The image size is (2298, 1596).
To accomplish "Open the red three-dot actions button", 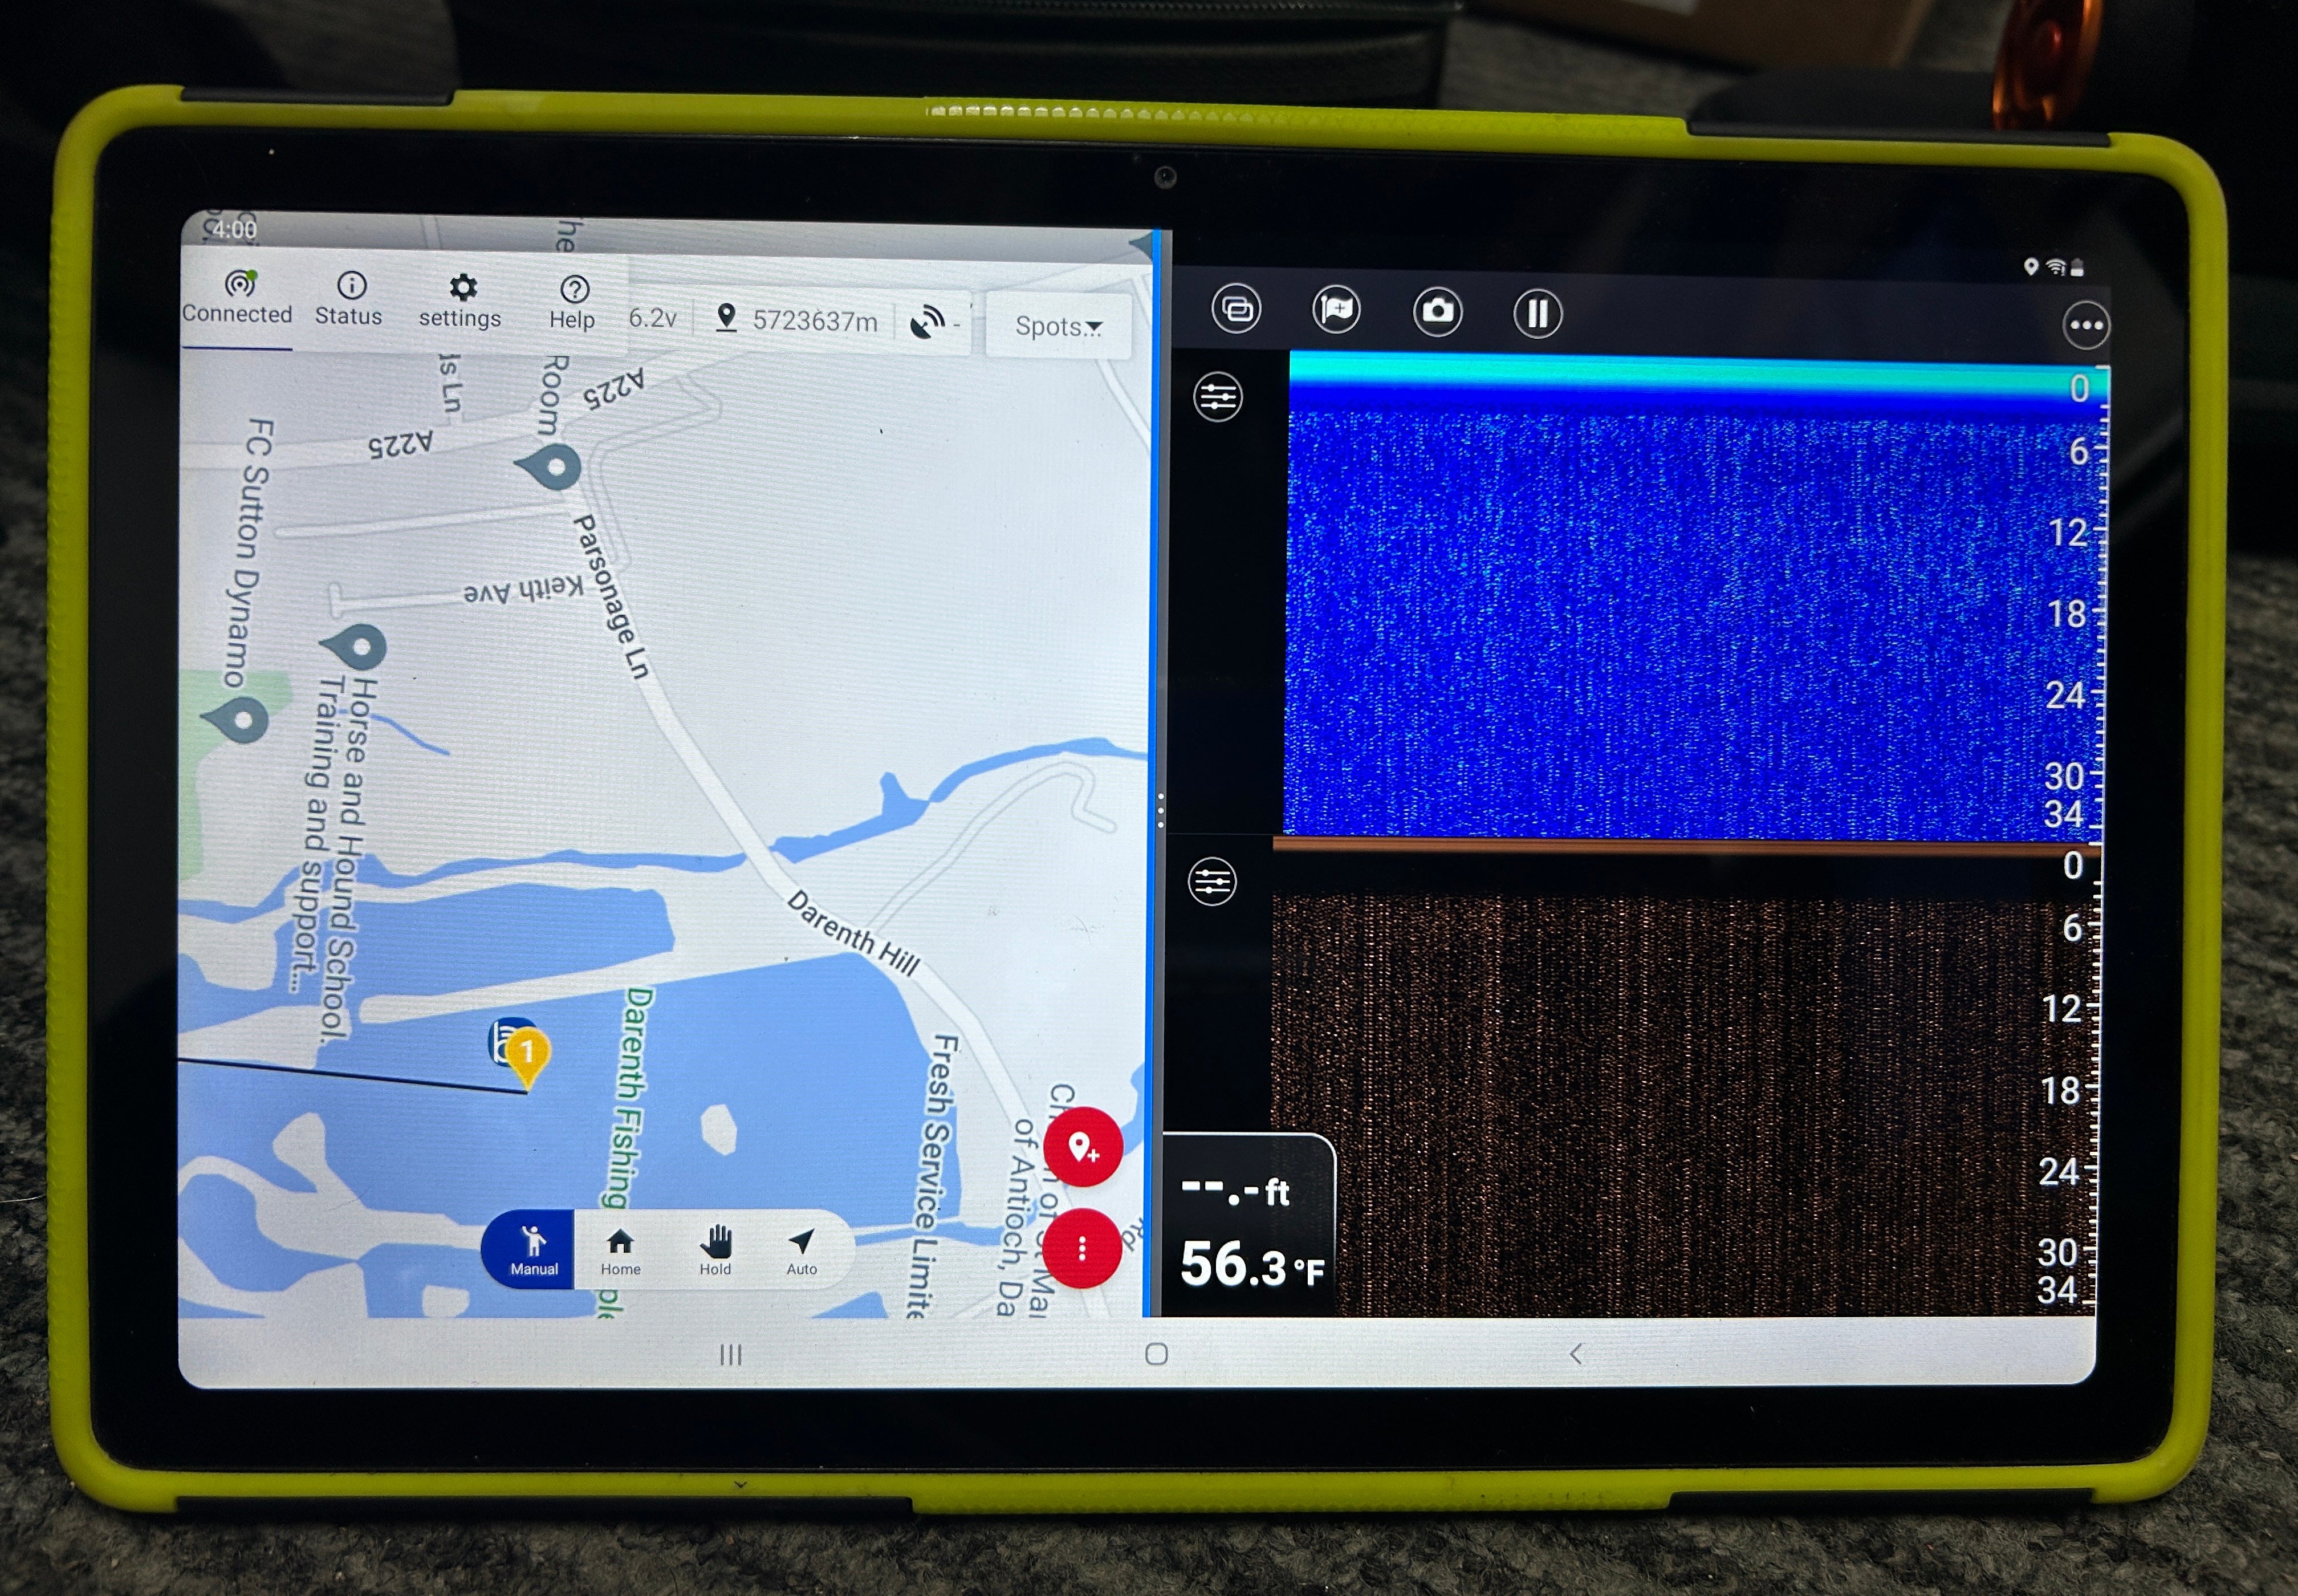I will click(x=1081, y=1249).
